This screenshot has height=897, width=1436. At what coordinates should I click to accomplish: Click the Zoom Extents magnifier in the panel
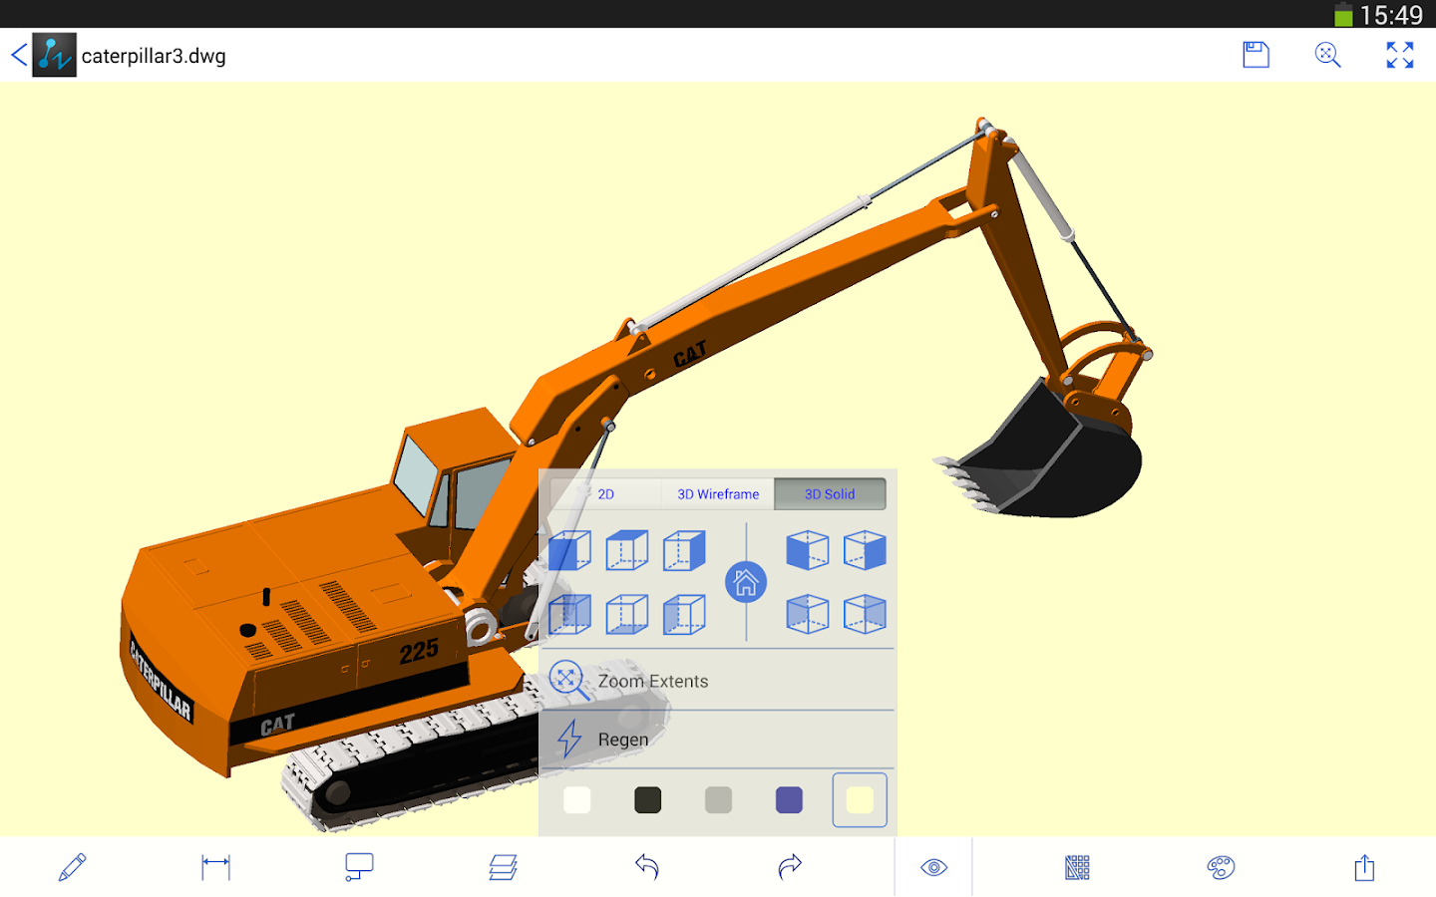[x=568, y=681]
